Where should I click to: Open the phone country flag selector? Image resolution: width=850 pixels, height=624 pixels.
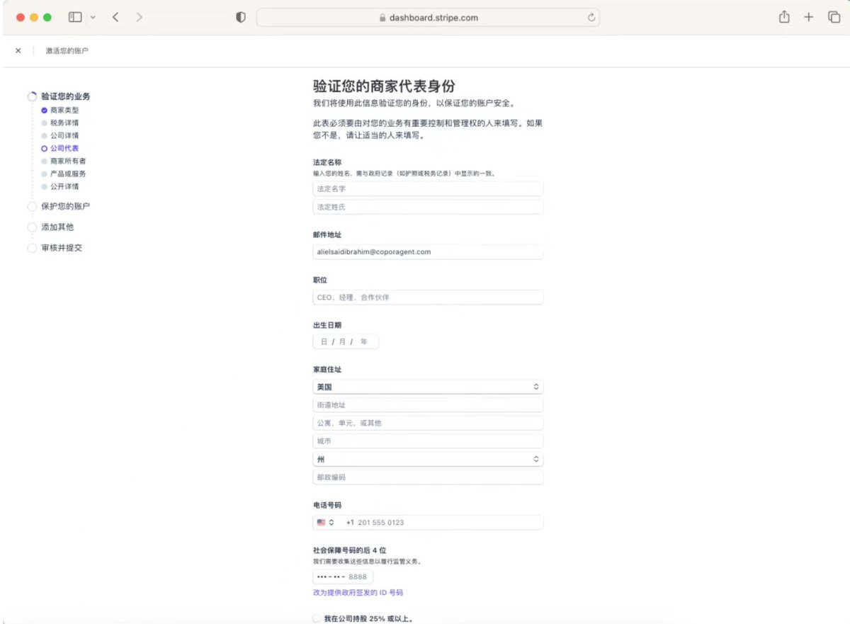pos(326,523)
